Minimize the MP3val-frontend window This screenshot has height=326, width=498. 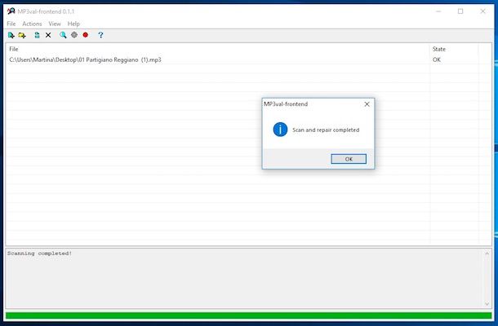coord(438,11)
